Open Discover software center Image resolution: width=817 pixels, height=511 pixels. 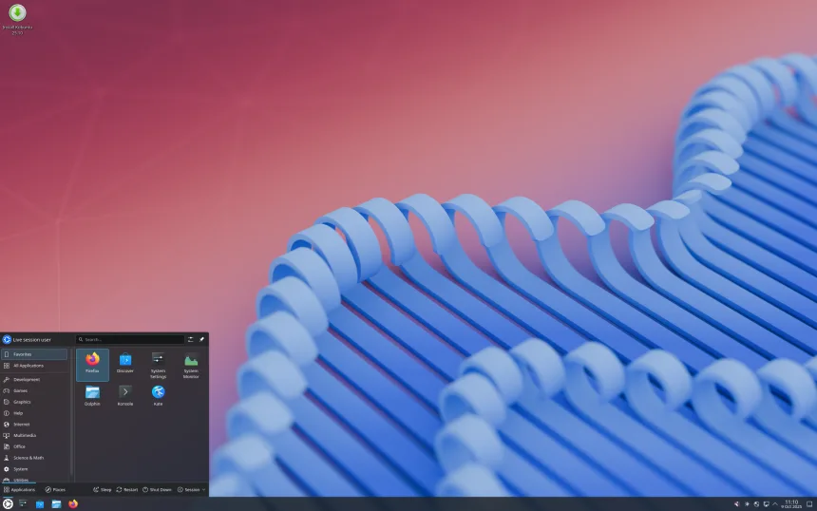point(124,363)
